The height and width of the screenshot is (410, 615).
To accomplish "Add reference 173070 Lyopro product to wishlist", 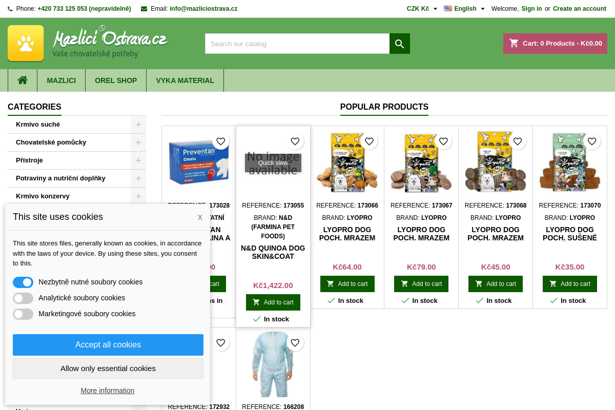I will 592,141.
